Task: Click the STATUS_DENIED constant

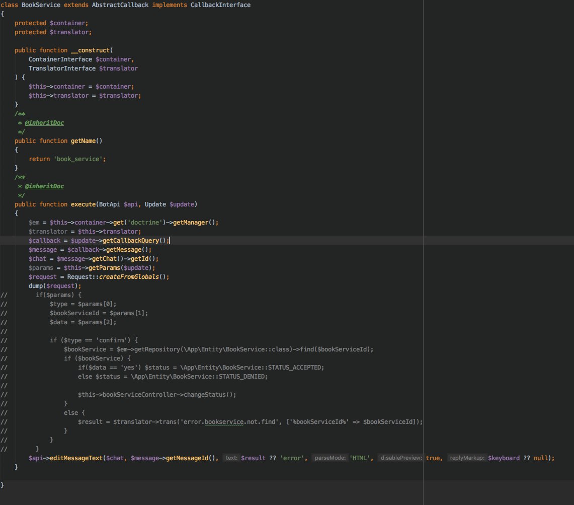Action: pos(241,377)
